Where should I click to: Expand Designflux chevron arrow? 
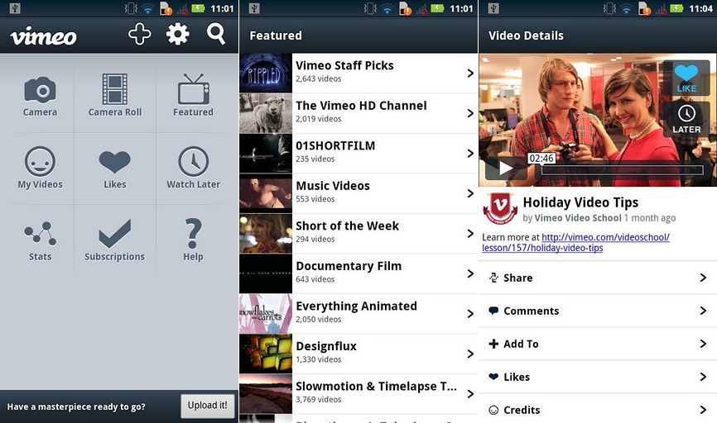pos(470,354)
